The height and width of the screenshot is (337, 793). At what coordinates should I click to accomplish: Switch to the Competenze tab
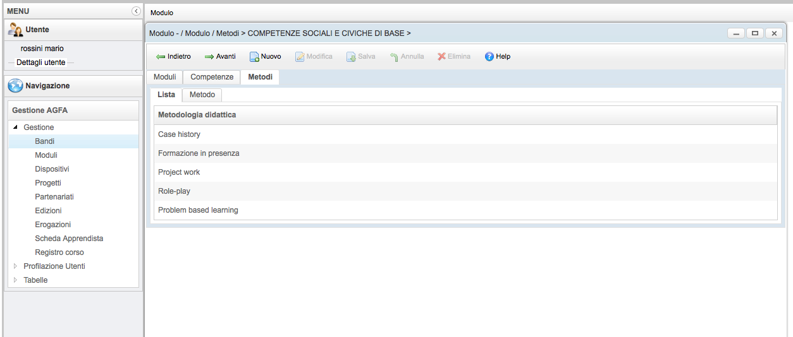(212, 77)
